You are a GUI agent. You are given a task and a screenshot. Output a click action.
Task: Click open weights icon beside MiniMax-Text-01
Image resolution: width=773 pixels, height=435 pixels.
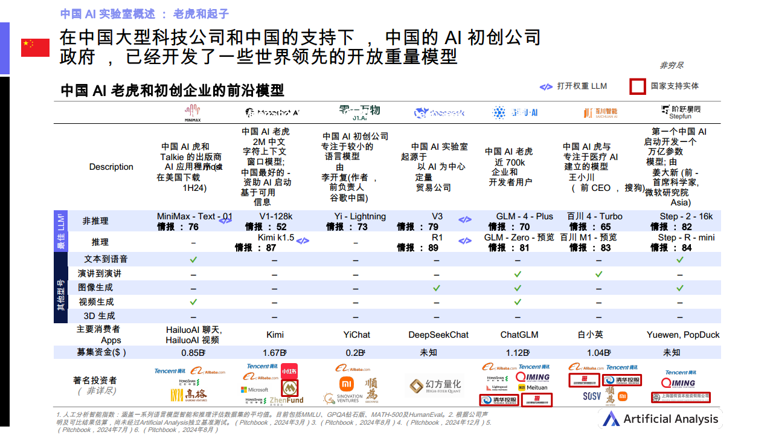(225, 221)
